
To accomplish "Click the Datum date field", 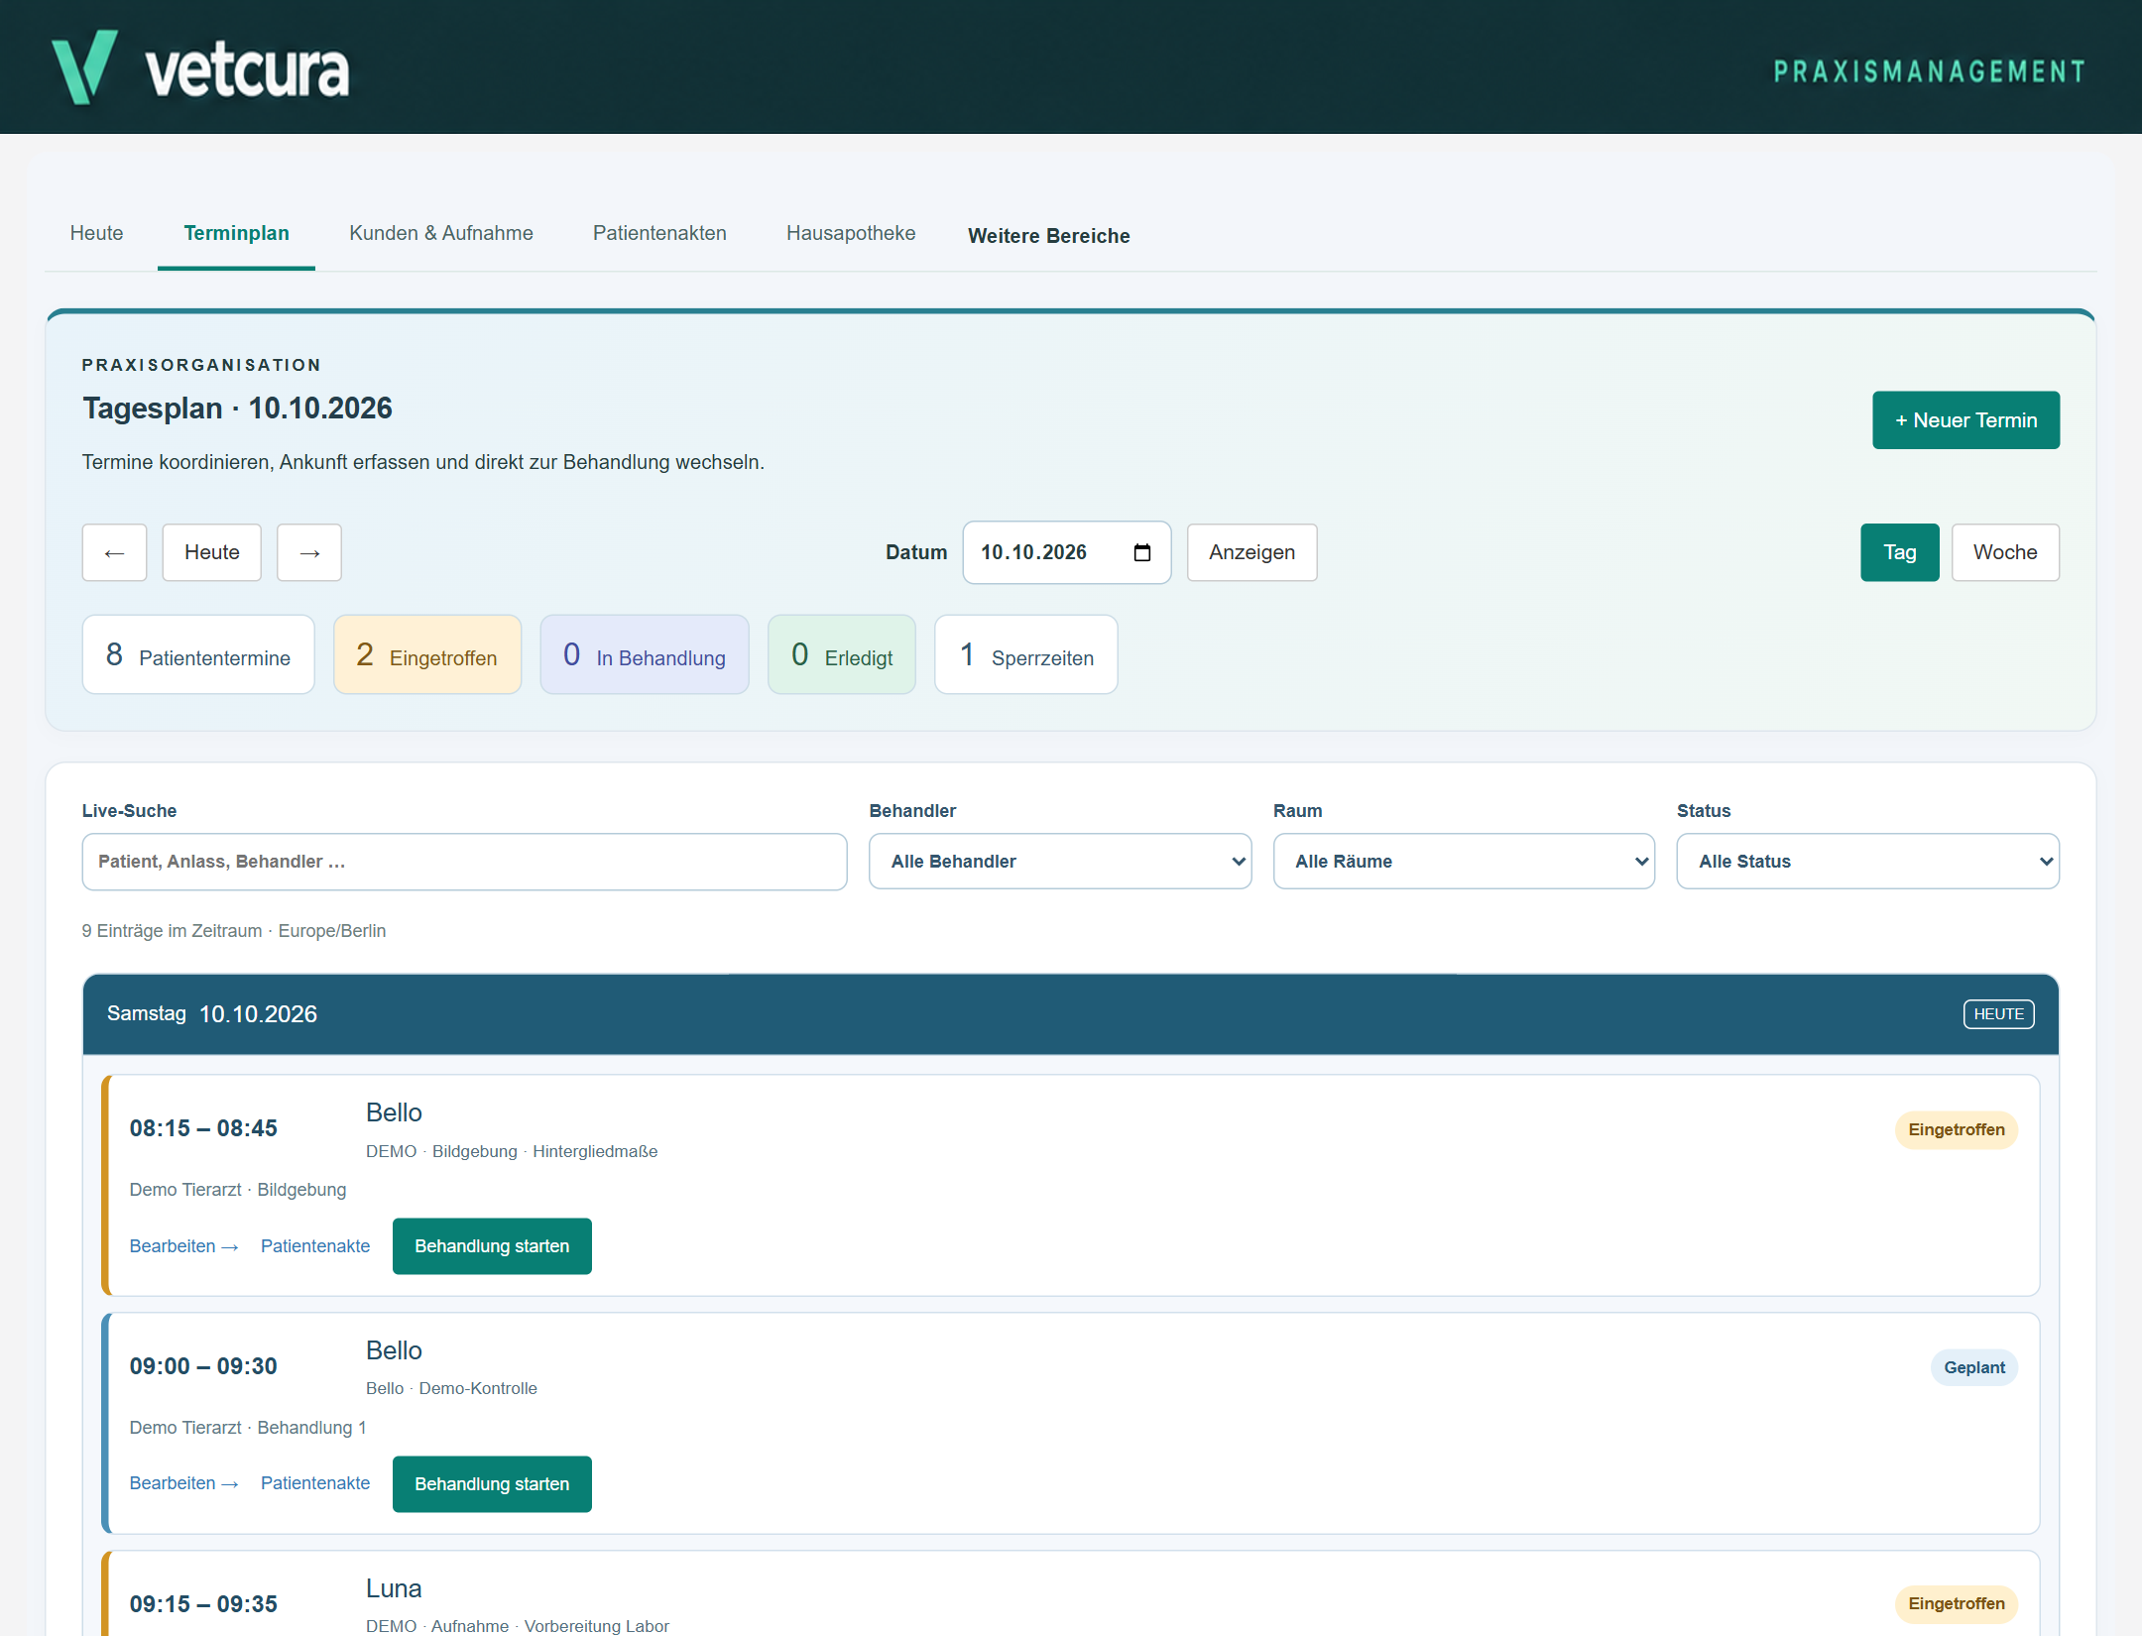I will point(1066,552).
